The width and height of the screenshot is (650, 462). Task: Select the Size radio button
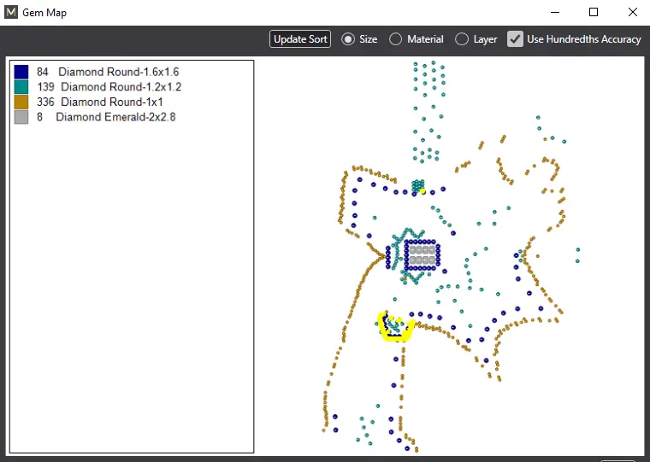pyautogui.click(x=348, y=39)
